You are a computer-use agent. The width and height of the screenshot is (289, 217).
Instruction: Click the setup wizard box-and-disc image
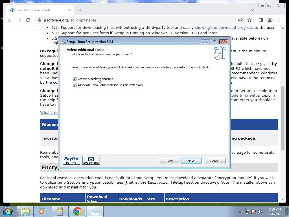(220, 53)
